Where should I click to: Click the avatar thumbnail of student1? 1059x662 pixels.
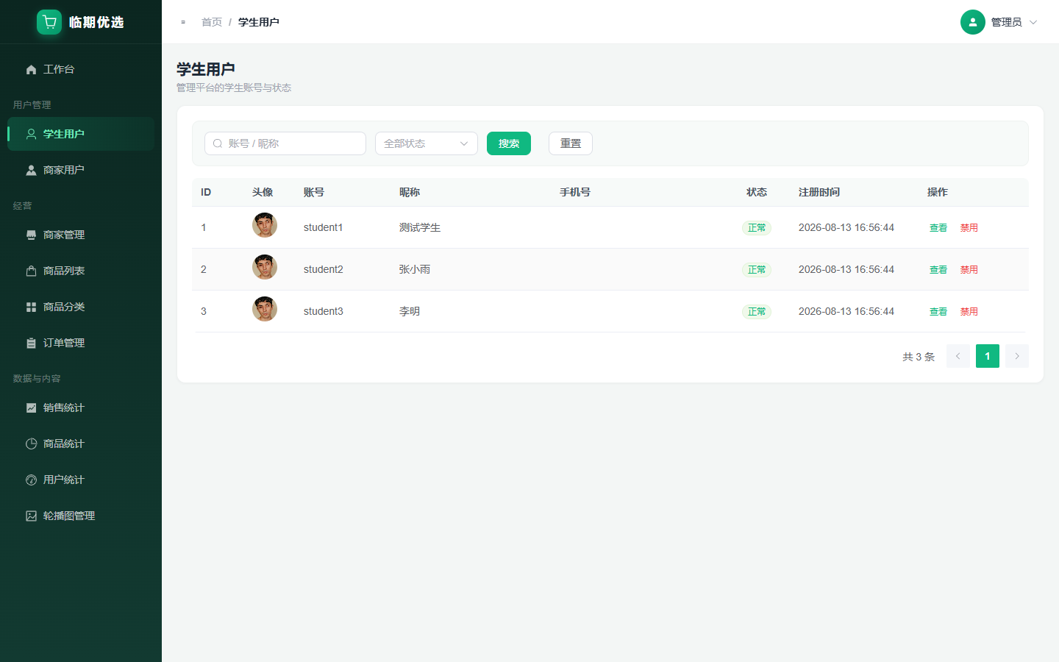click(265, 225)
